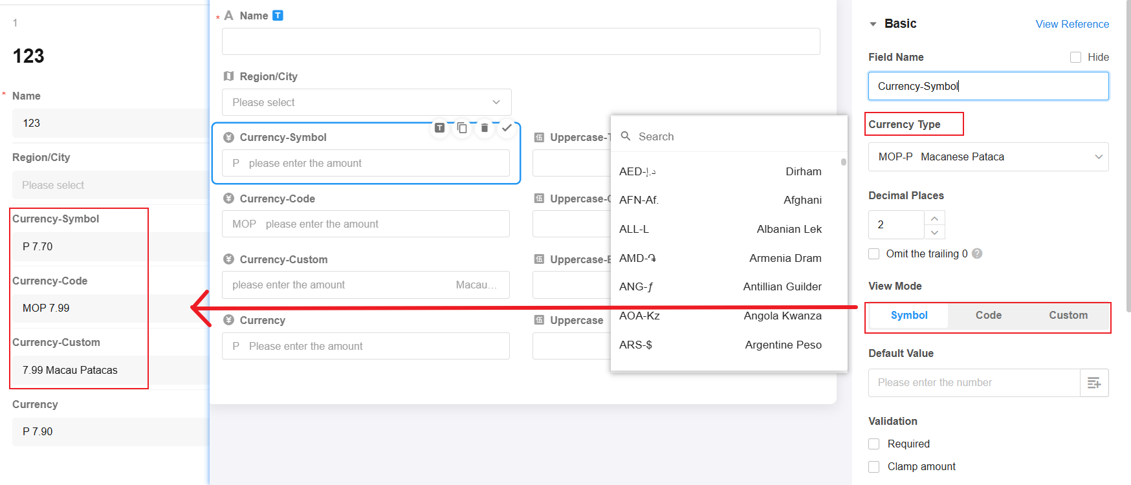1131x485 pixels.
Task: Click the Uppercase-C field's type icon
Action: [539, 199]
